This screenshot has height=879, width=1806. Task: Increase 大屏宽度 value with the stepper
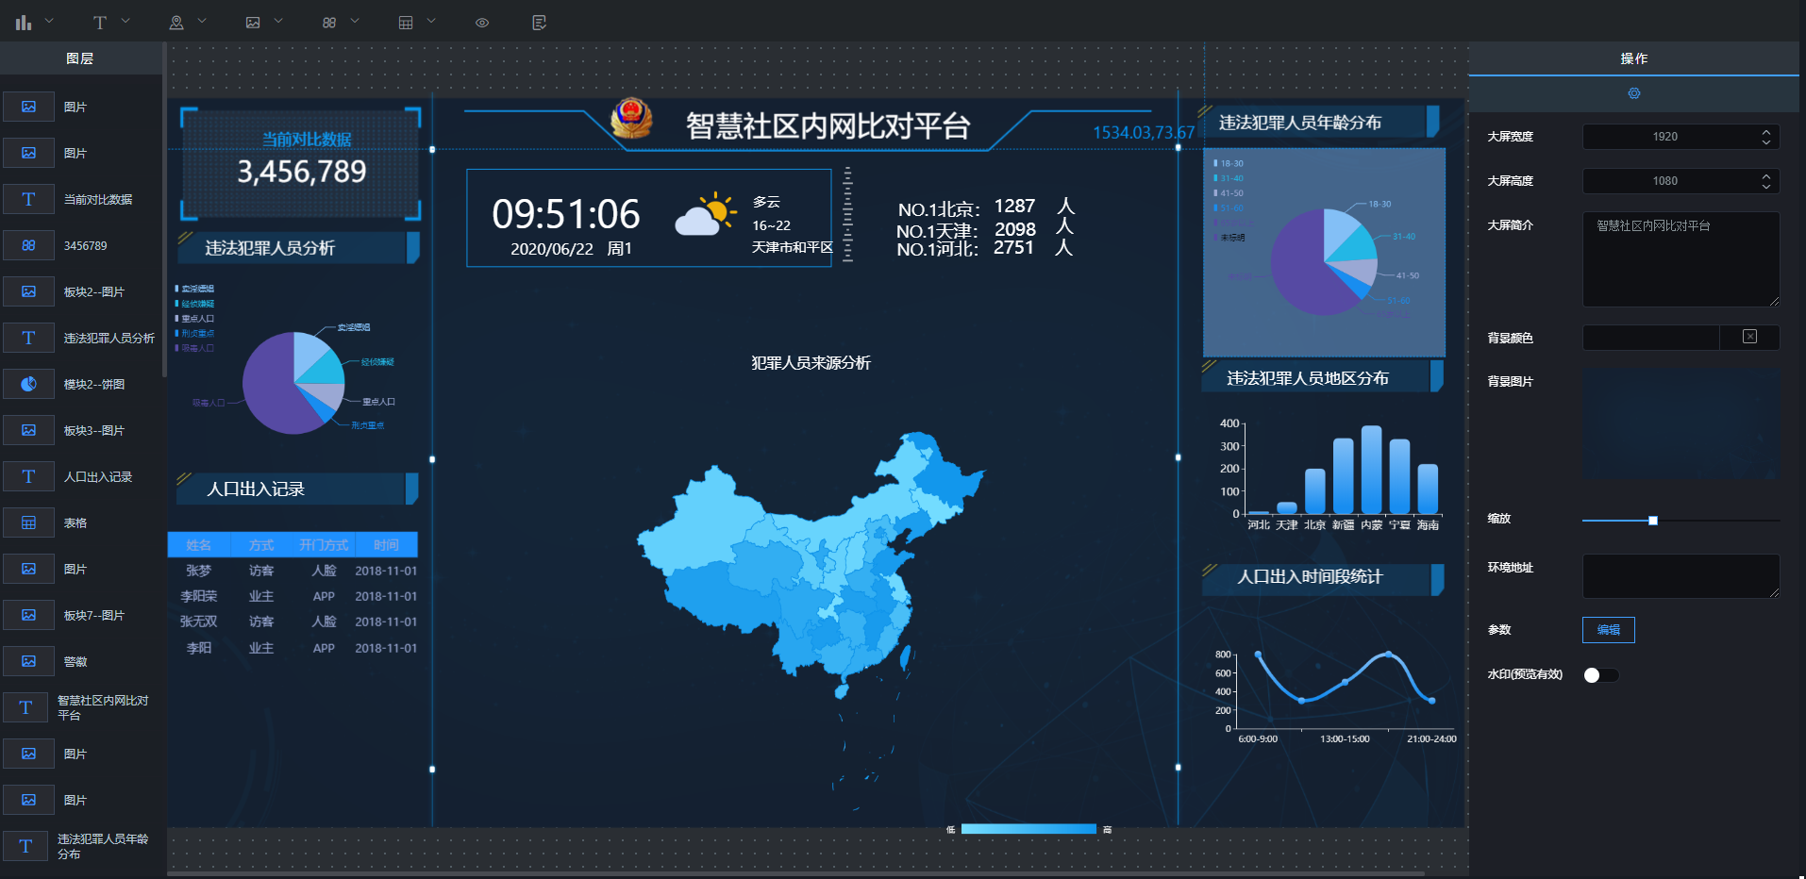[1766, 132]
